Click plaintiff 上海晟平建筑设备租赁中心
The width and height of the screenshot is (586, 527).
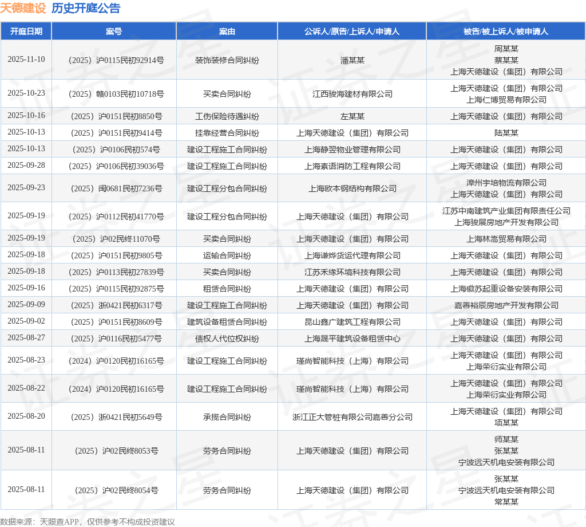coord(352,339)
